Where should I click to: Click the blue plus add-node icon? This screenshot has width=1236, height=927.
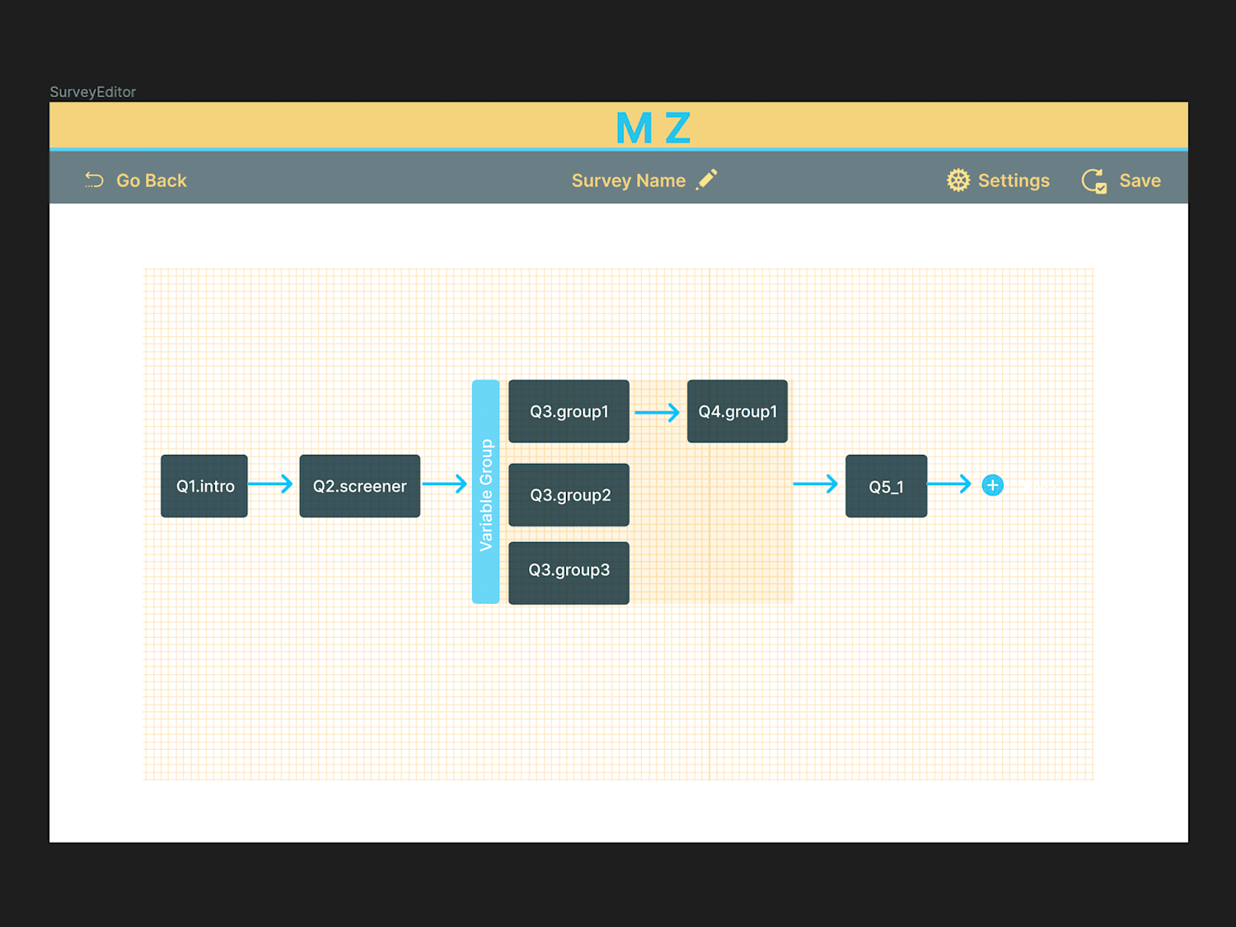pyautogui.click(x=993, y=485)
